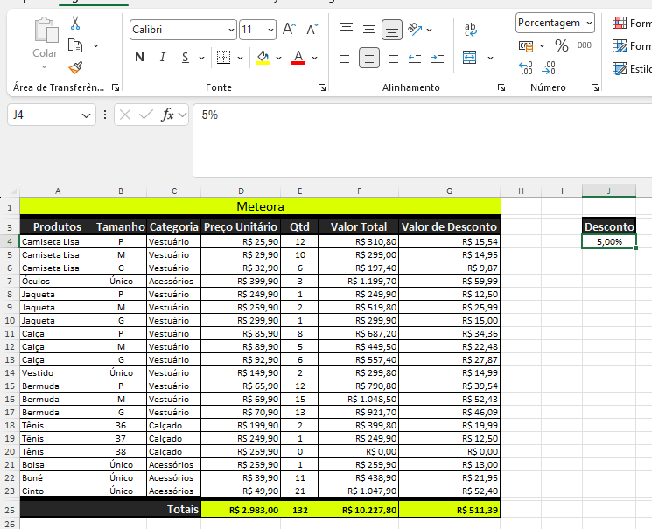Increase decimal places
The width and height of the screenshot is (652, 529).
coord(526,67)
